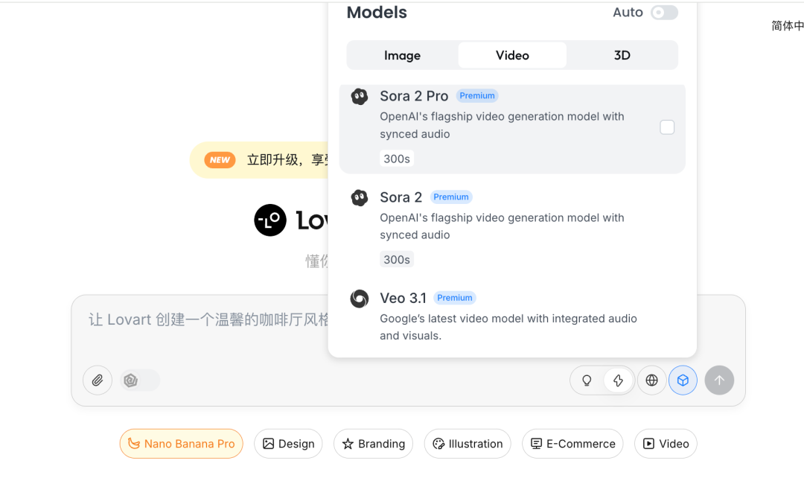Click the Sora 2 model logo icon
This screenshot has width=804, height=481.
pyautogui.click(x=360, y=197)
